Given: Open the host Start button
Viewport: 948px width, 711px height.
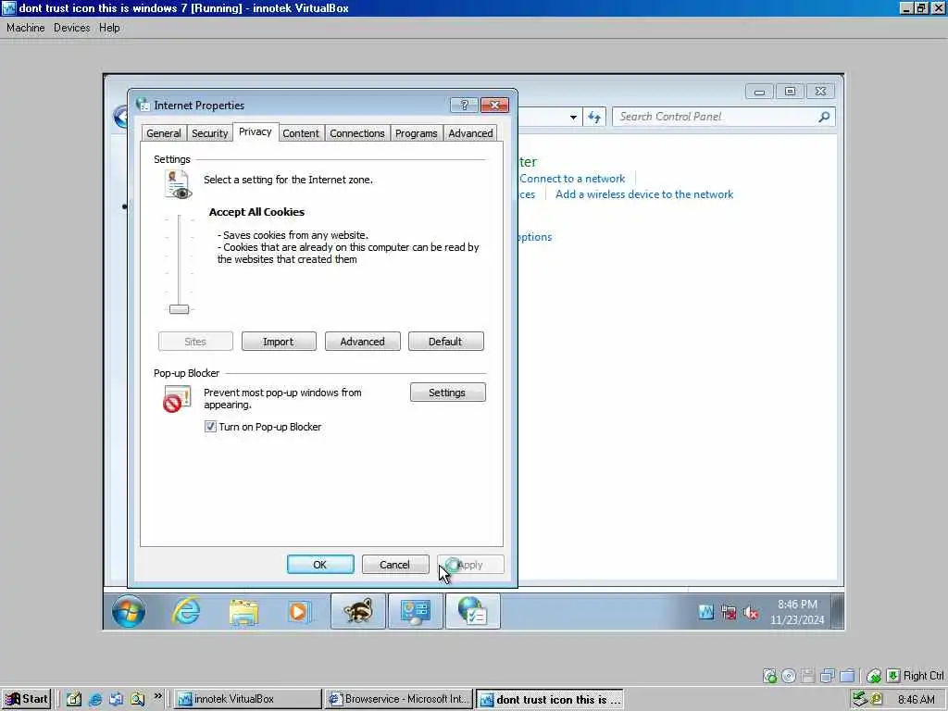Looking at the screenshot, I should point(26,699).
